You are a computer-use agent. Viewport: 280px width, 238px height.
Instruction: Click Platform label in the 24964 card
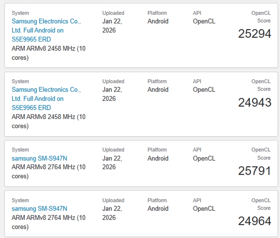(x=157, y=200)
